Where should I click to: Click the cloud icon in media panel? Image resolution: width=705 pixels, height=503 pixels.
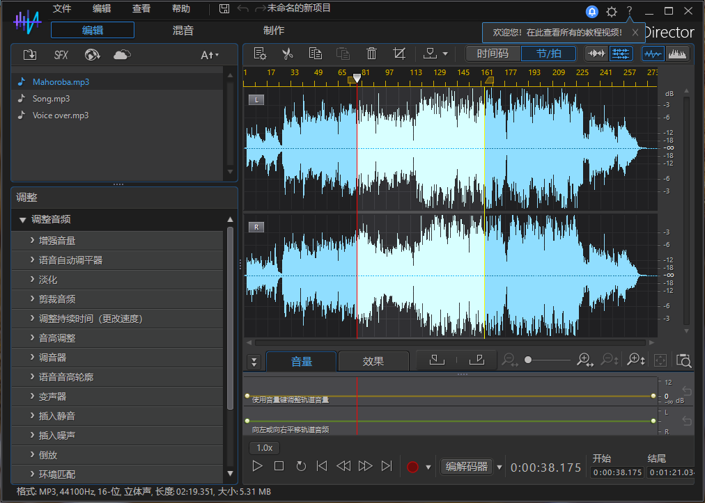[x=122, y=55]
